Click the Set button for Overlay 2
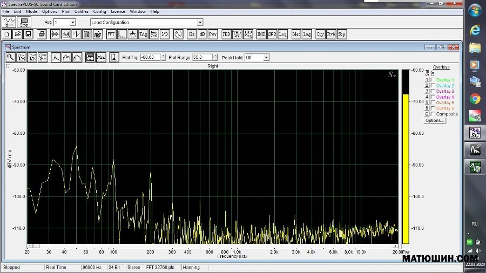The height and width of the screenshot is (273, 486). [x=427, y=86]
